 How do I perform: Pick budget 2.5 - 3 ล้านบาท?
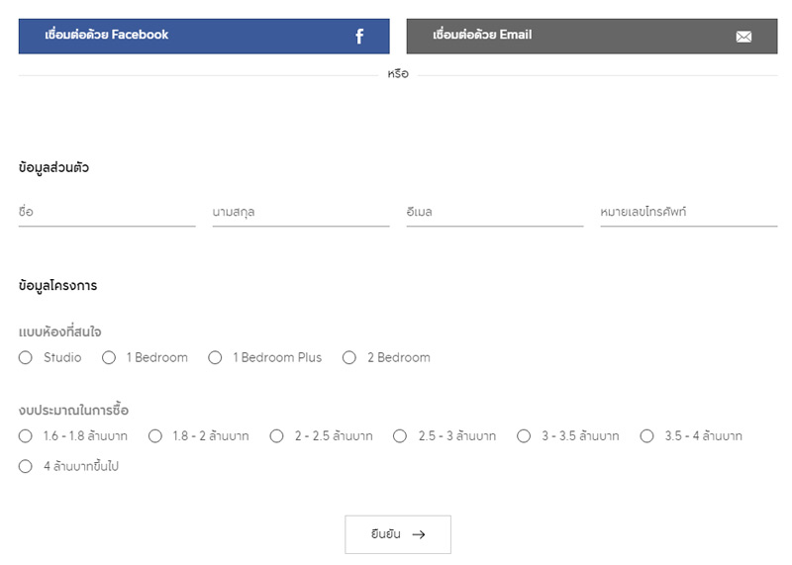pyautogui.click(x=400, y=436)
